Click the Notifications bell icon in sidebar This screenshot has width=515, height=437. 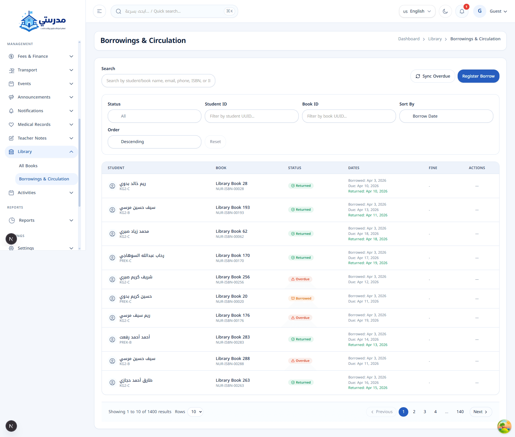(x=11, y=111)
